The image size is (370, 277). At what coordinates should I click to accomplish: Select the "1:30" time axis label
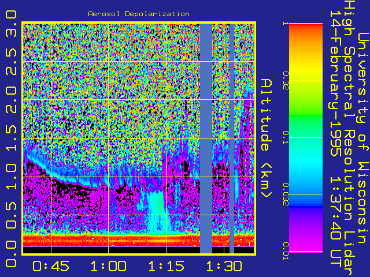(x=224, y=266)
